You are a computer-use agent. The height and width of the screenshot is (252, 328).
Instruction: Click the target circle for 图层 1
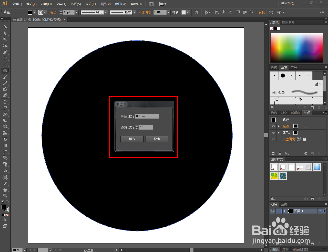pos(320,211)
